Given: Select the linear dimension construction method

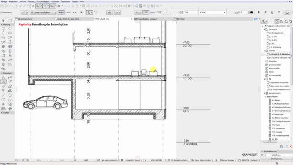Looking at the screenshot, I should point(61,12).
